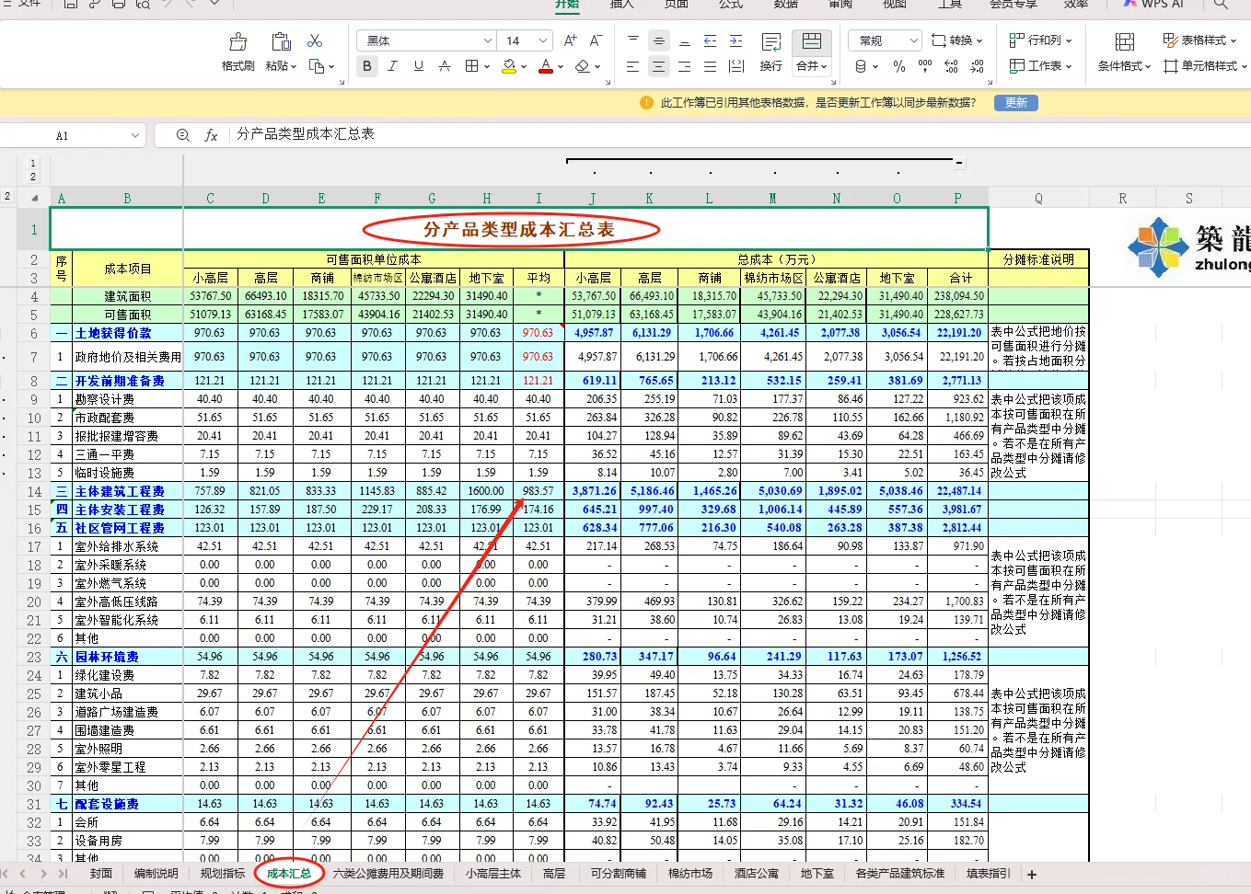The height and width of the screenshot is (894, 1251).
Task: Apply thousands separator (000) style
Action: 925,66
